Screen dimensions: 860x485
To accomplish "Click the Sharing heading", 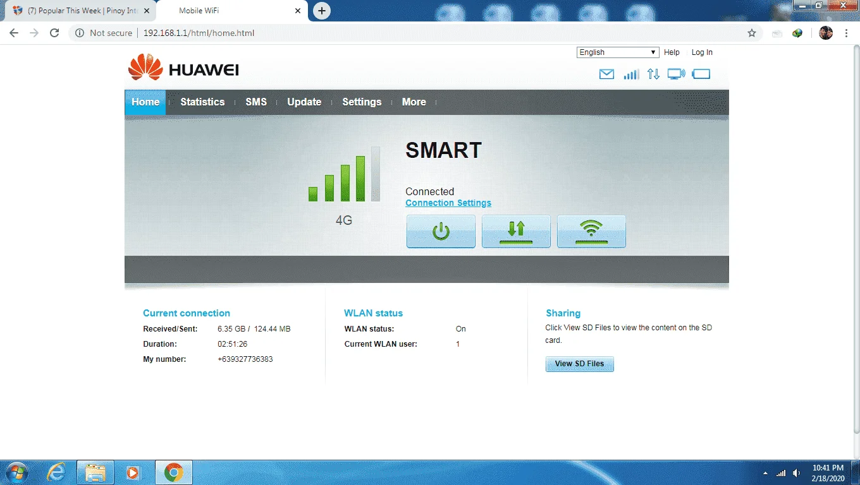I will pyautogui.click(x=563, y=313).
